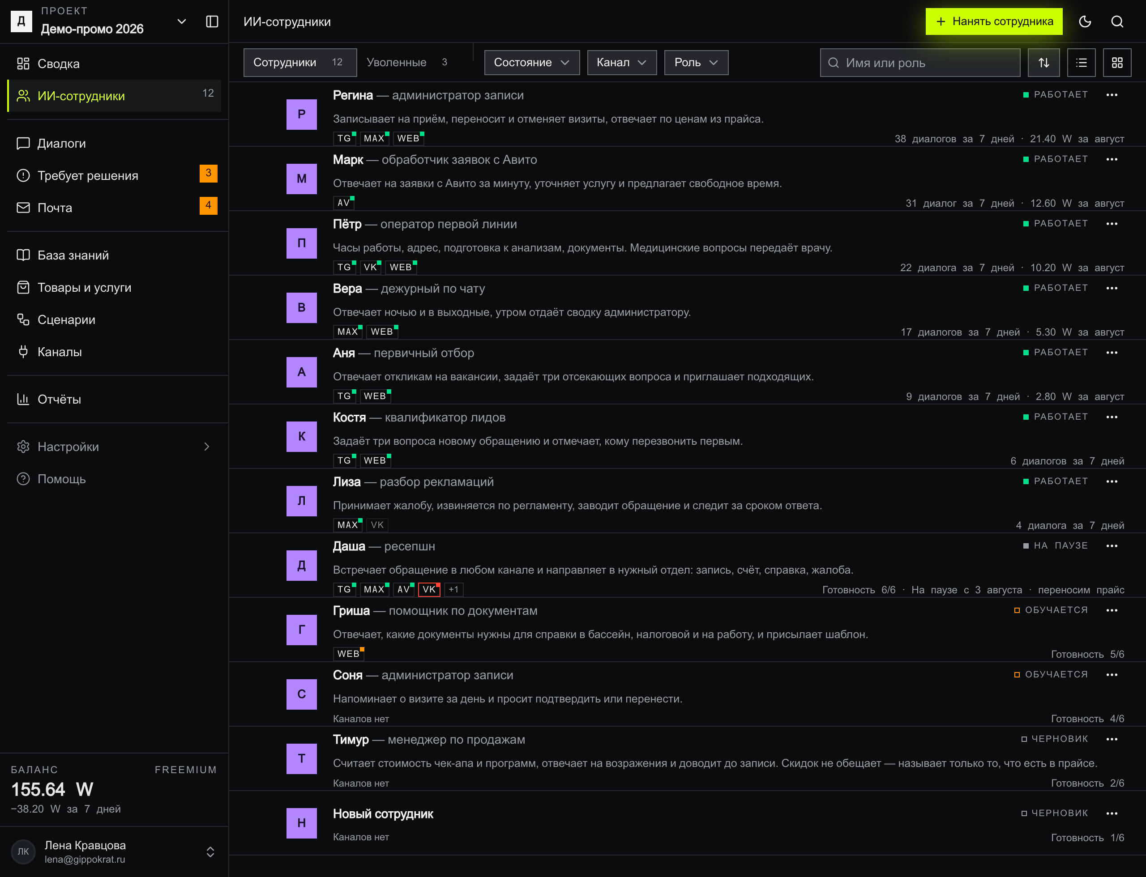This screenshot has height=877, width=1146.
Task: Expand the project switcher chevron
Action: [182, 21]
